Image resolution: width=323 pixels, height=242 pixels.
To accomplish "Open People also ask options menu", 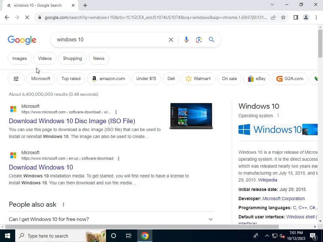I will (63, 205).
